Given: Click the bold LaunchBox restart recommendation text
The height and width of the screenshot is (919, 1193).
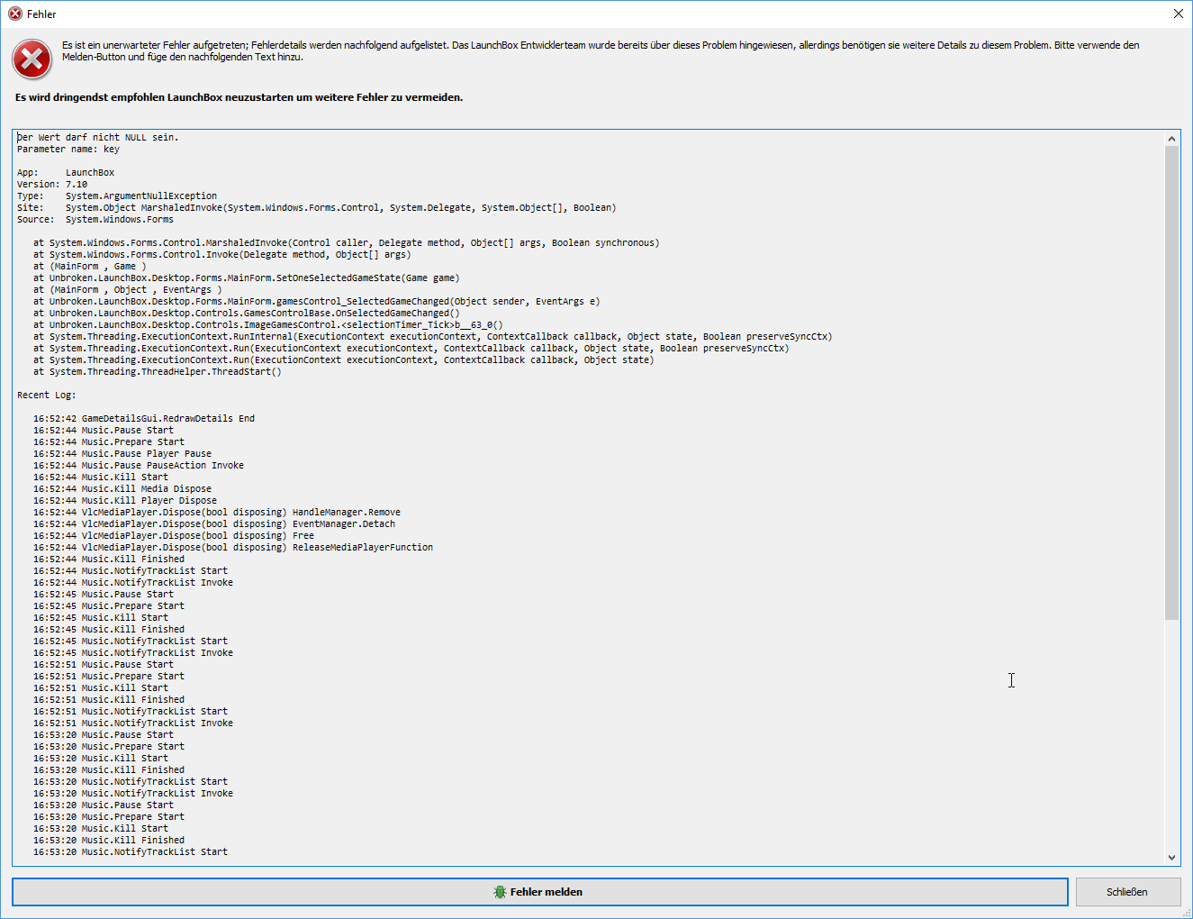Looking at the screenshot, I should point(239,97).
